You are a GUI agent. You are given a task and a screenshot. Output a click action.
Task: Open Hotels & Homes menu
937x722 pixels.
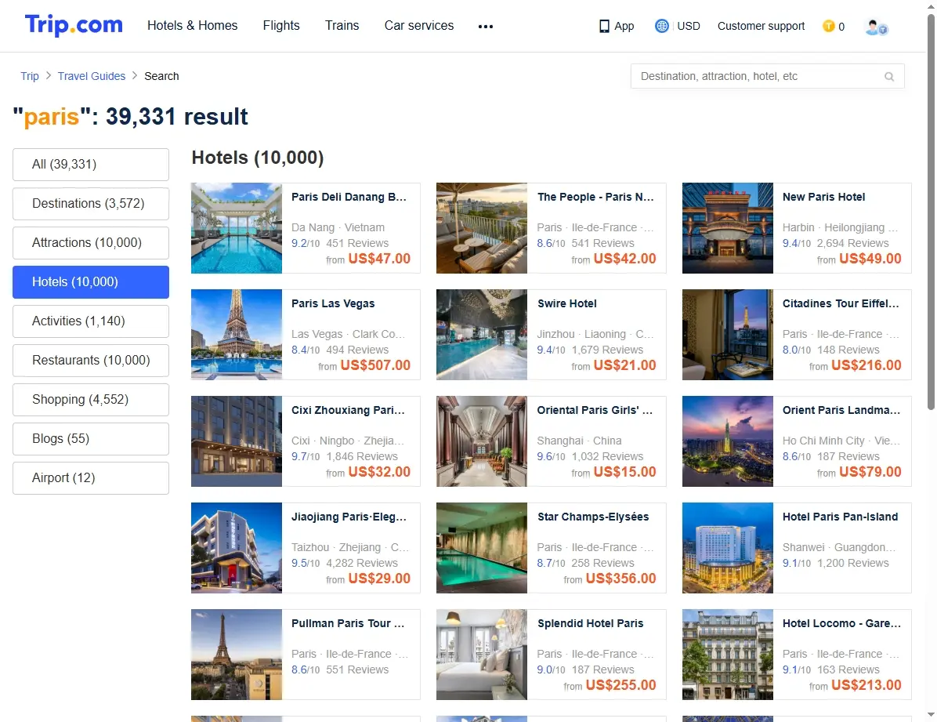[193, 25]
